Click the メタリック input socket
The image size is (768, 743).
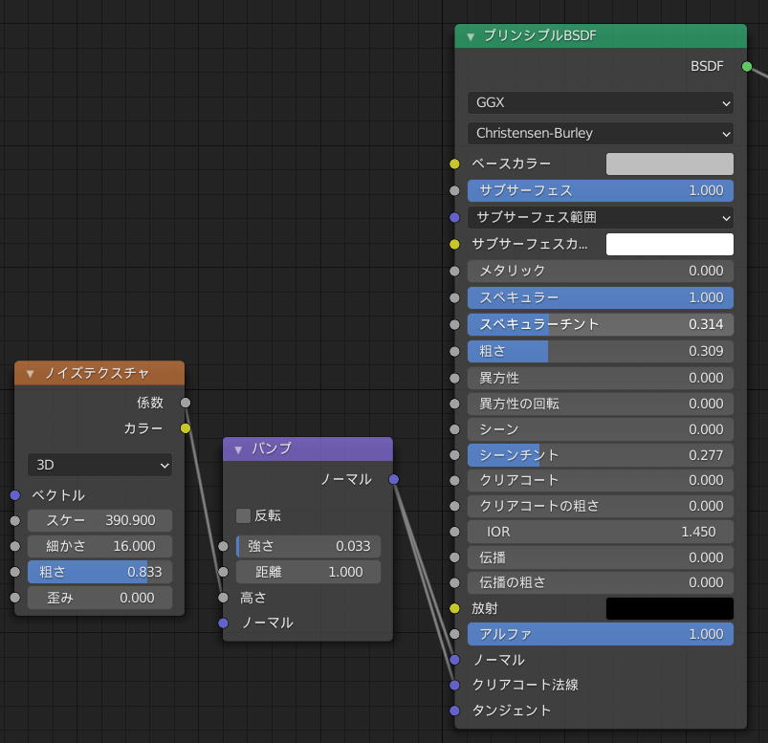point(454,271)
